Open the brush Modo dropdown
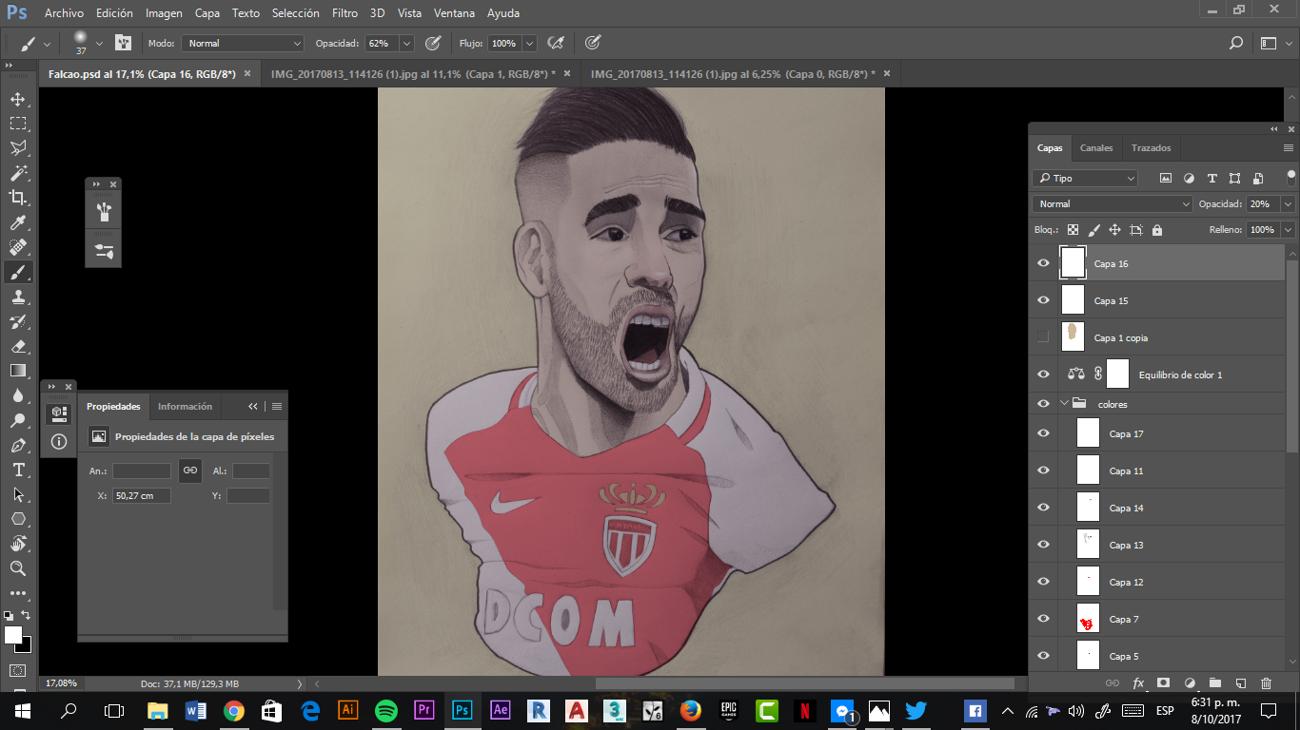Image resolution: width=1300 pixels, height=730 pixels. point(243,43)
